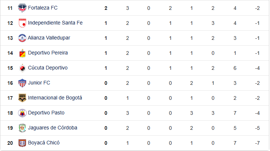
Task: Select the Jaguares de Córdoba team name
Action: (x=53, y=128)
